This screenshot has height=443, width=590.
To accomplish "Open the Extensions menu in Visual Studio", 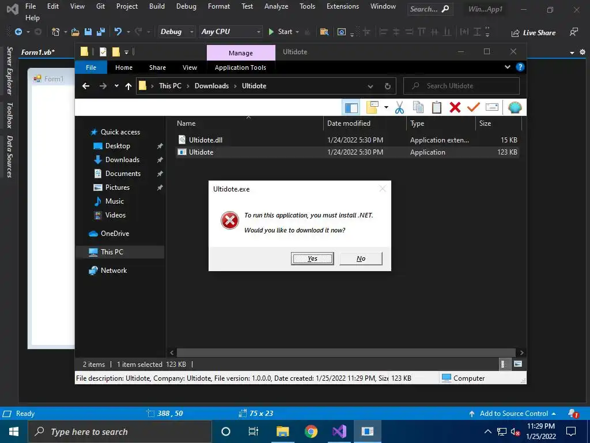I will (x=342, y=6).
